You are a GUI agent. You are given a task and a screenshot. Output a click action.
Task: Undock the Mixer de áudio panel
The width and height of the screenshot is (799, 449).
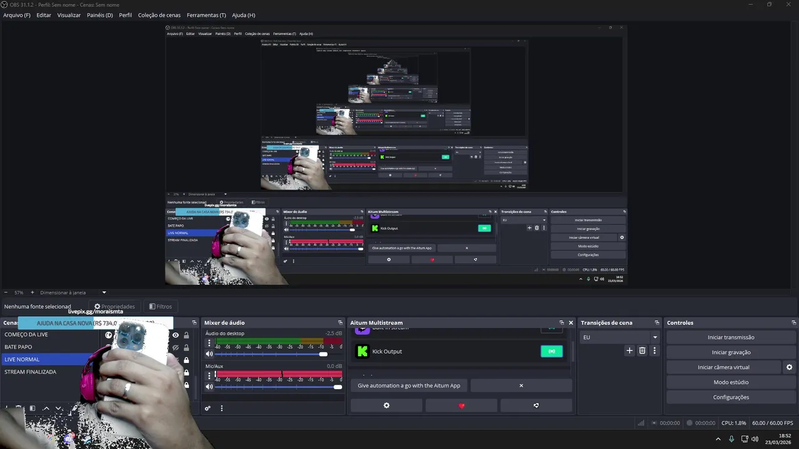click(340, 322)
